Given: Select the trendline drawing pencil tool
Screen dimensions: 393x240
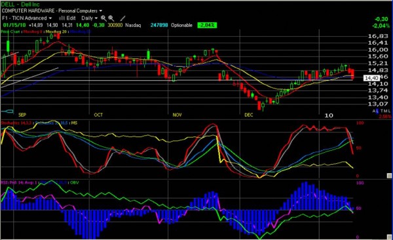Looking at the screenshot, I should (x=122, y=18).
